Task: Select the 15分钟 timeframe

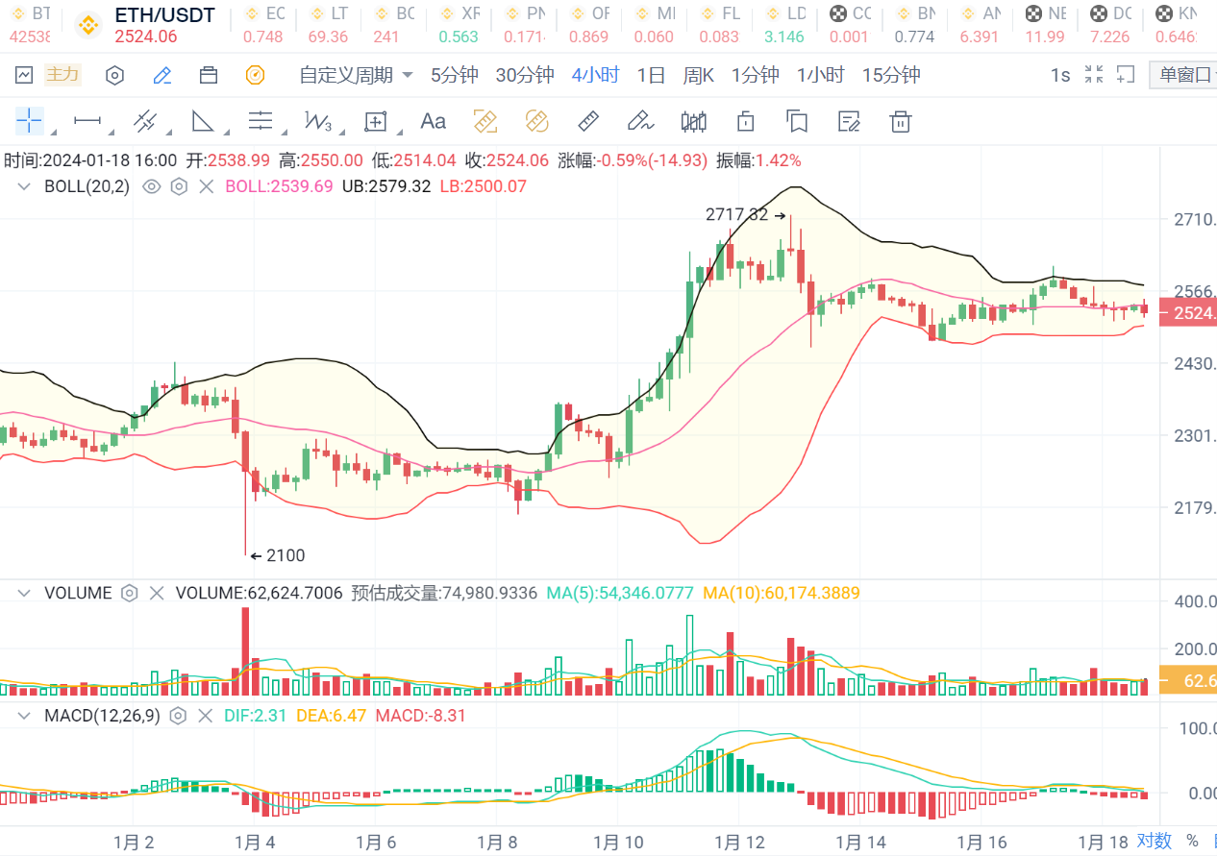Action: point(891,75)
